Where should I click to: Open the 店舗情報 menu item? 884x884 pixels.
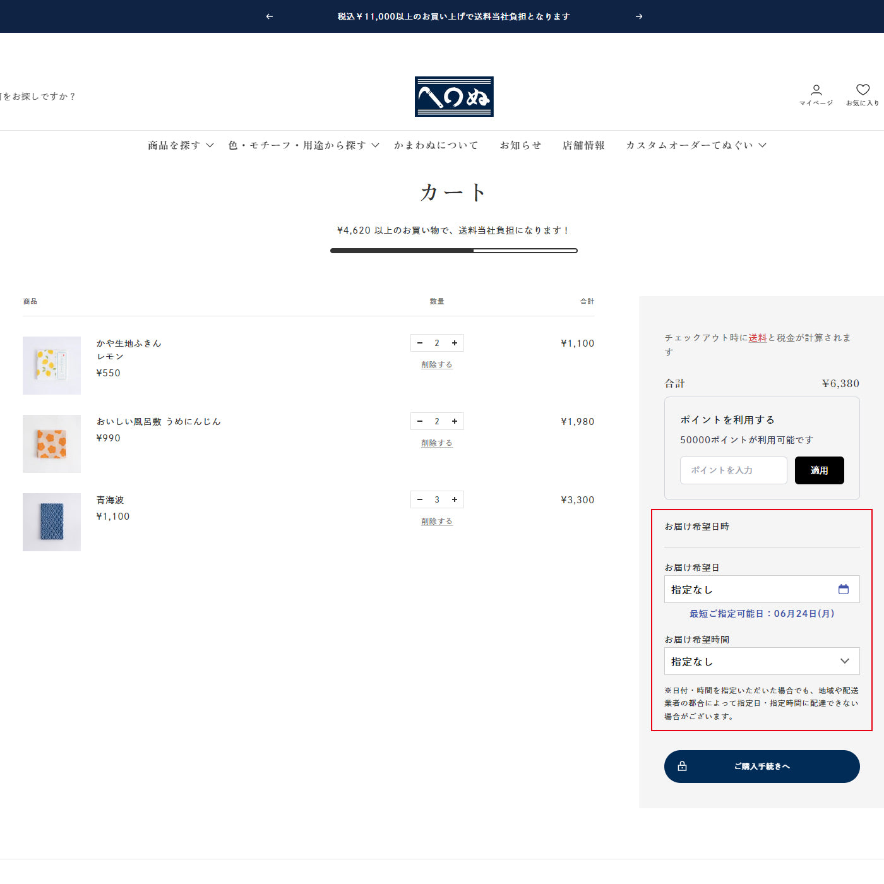pyautogui.click(x=583, y=145)
